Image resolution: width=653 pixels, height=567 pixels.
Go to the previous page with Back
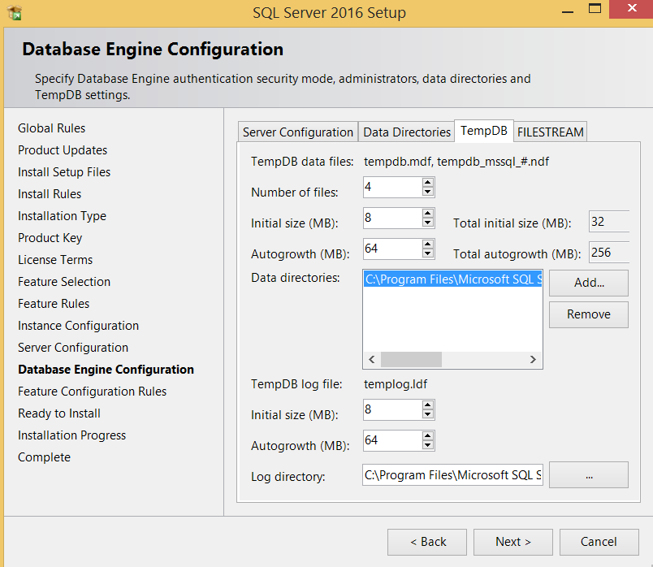pyautogui.click(x=427, y=542)
